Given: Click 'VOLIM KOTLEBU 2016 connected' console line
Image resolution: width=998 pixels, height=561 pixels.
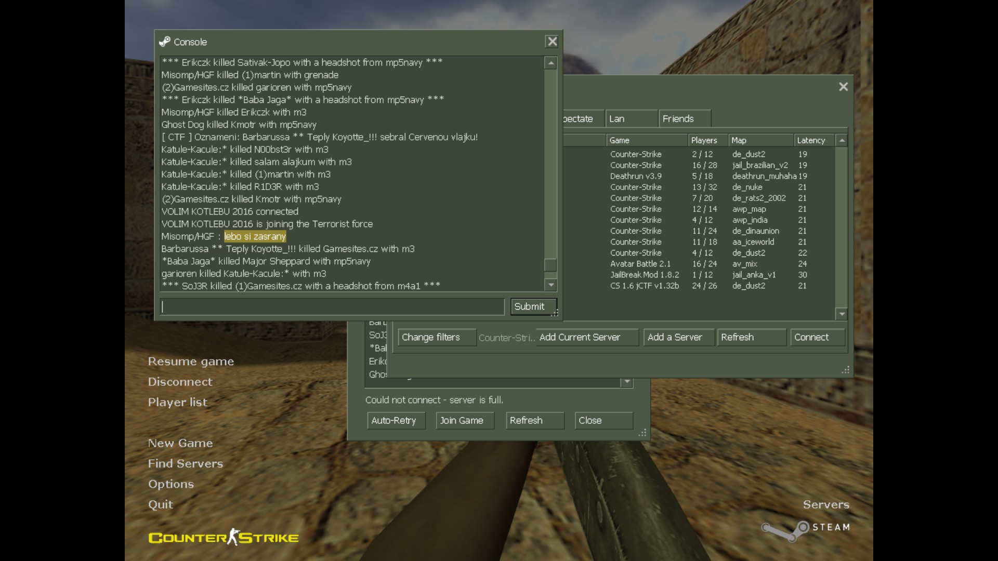Looking at the screenshot, I should point(230,211).
